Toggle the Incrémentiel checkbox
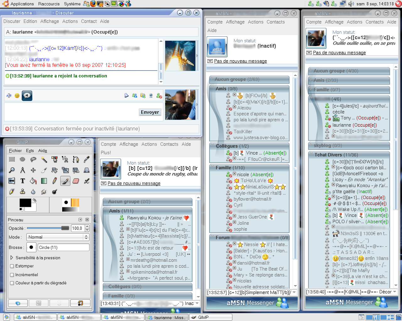The width and height of the screenshot is (402, 321). point(12,275)
